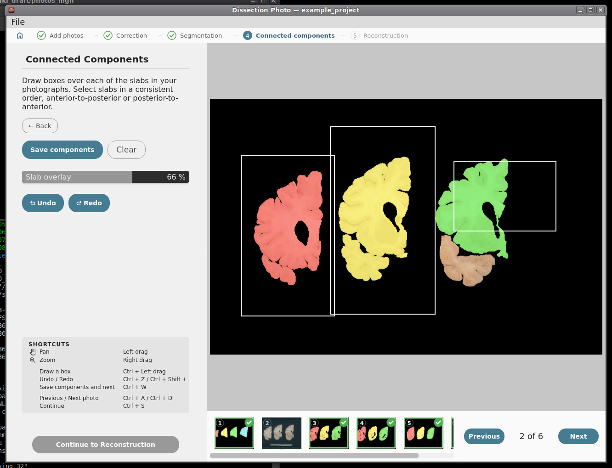Go to the Next photo
The width and height of the screenshot is (612, 468).
point(578,436)
